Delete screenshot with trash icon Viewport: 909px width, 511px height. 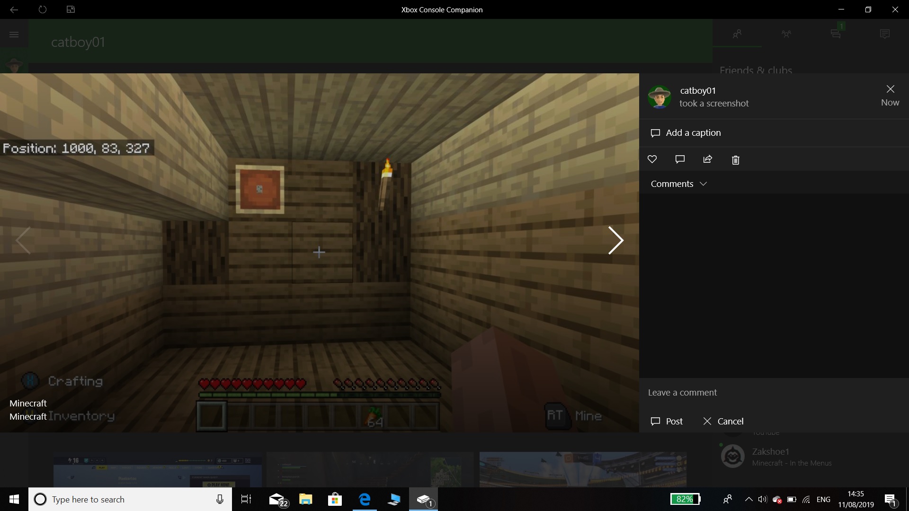click(x=735, y=160)
